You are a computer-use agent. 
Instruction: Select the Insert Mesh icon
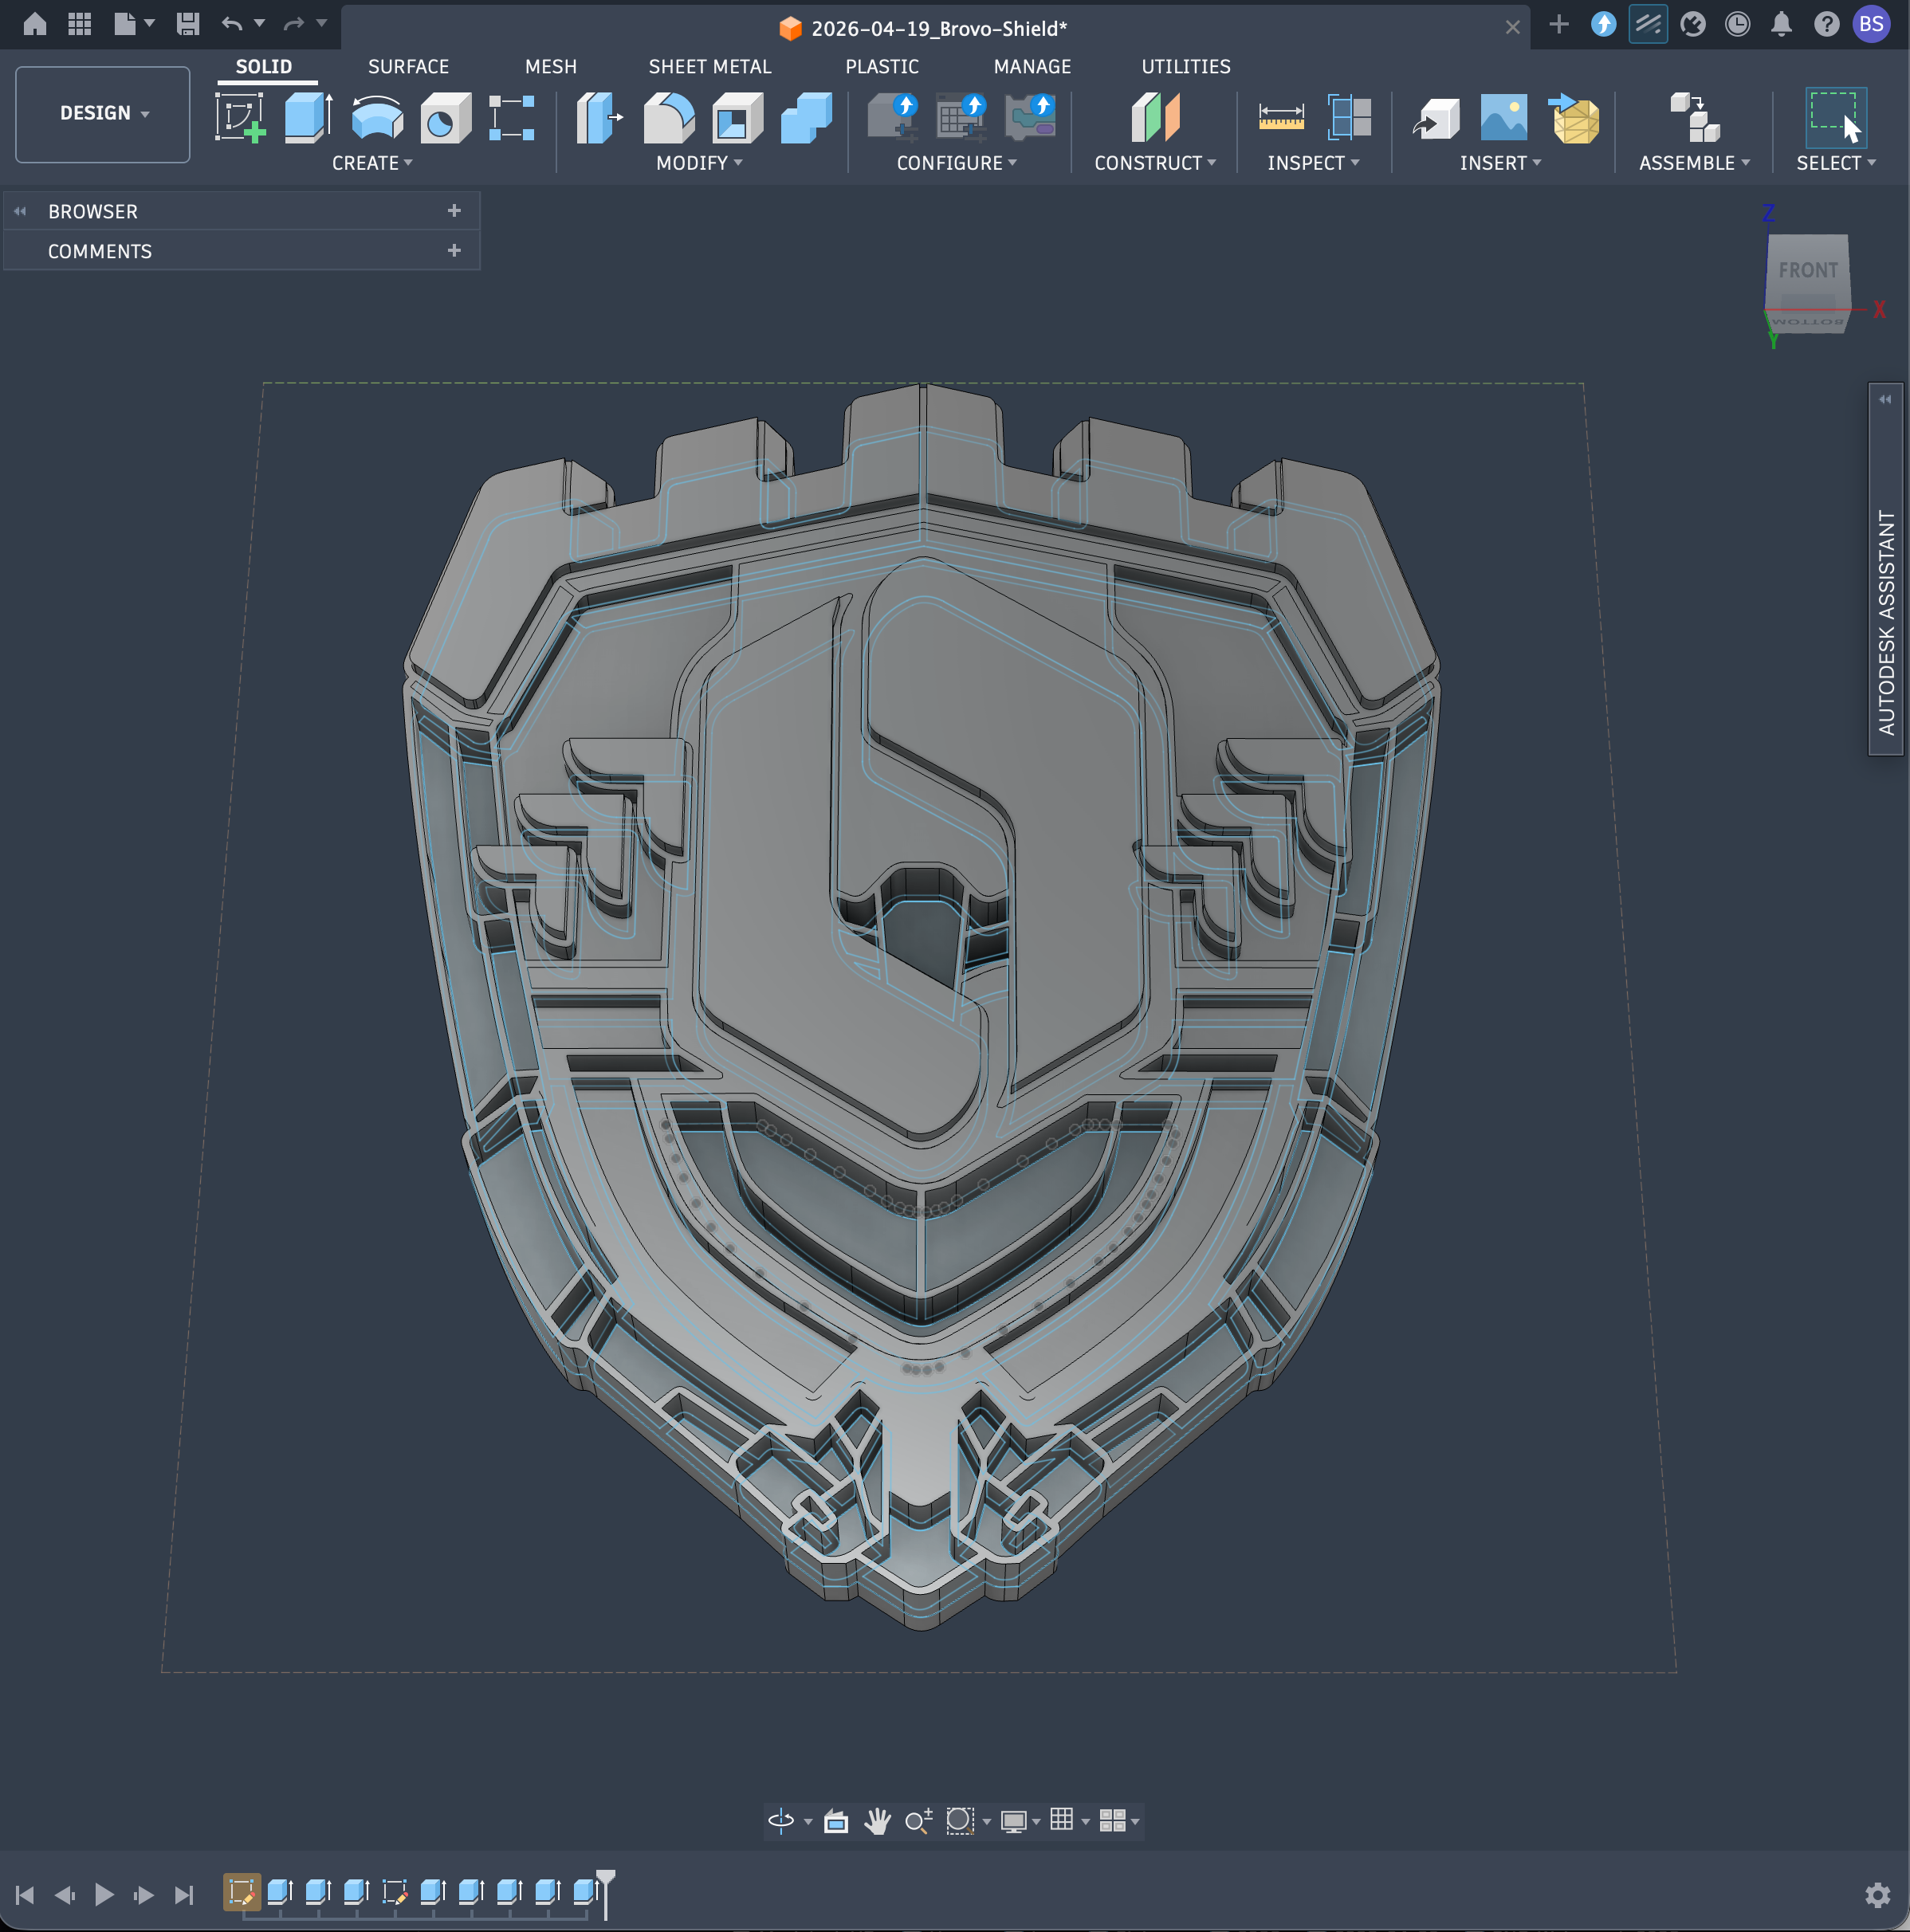point(1574,118)
